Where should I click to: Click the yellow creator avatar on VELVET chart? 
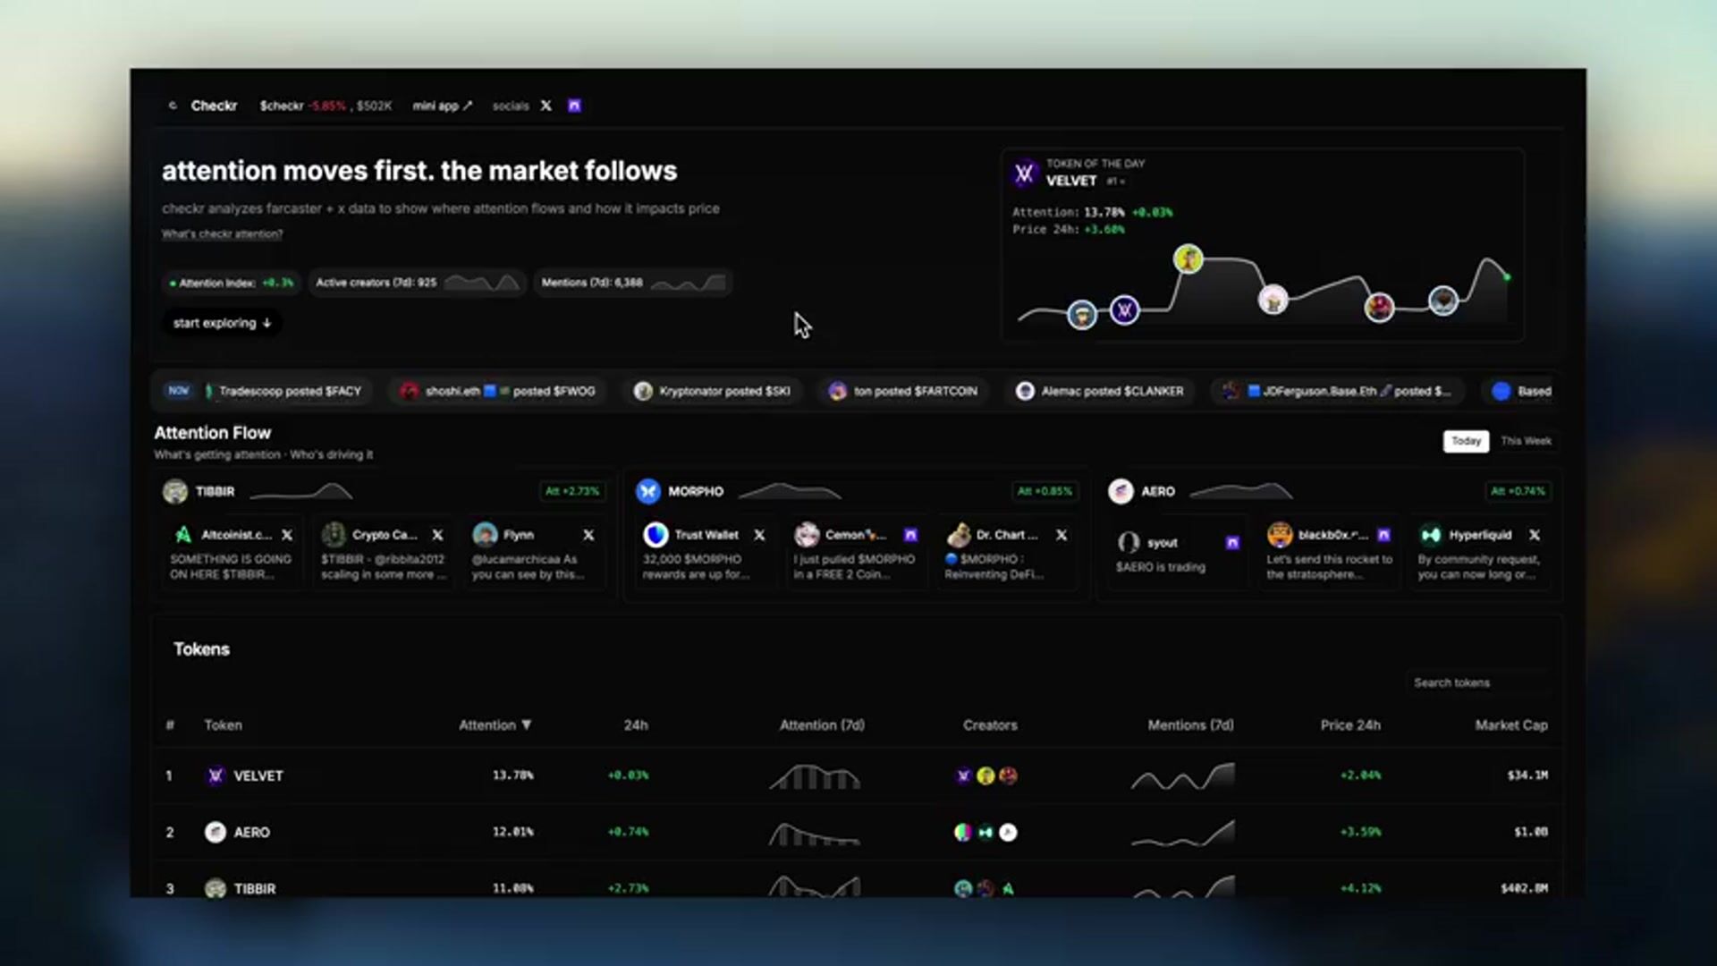[1188, 259]
